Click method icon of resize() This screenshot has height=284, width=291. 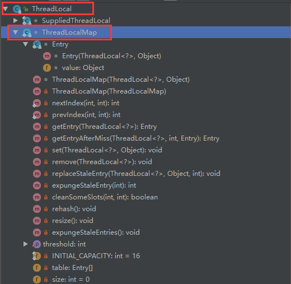click(37, 221)
